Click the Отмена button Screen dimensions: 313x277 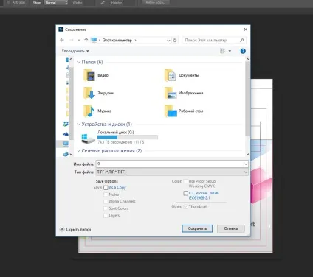pyautogui.click(x=231, y=228)
